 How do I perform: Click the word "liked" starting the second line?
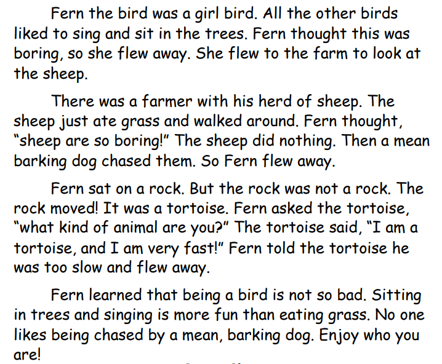(31, 33)
